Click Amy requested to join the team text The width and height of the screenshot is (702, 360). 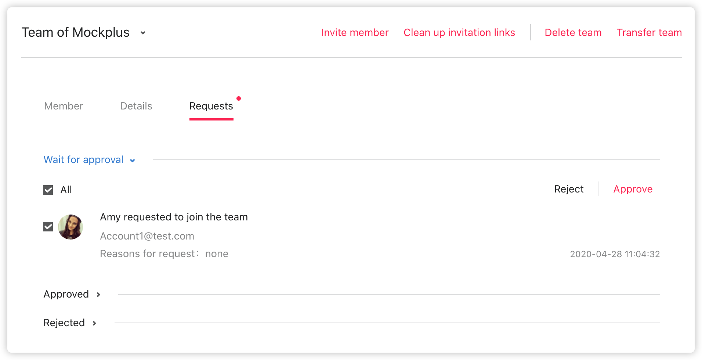(174, 217)
